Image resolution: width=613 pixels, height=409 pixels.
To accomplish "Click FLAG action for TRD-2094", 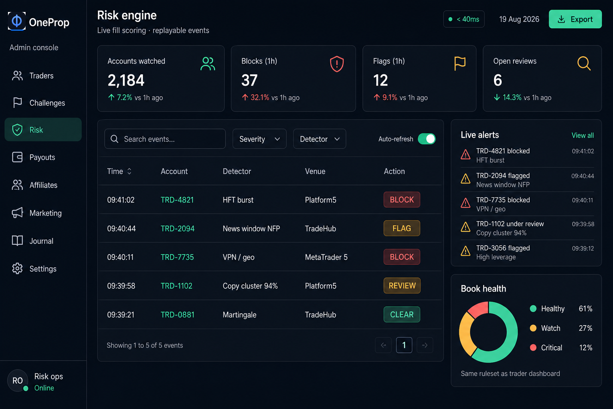I will (402, 228).
